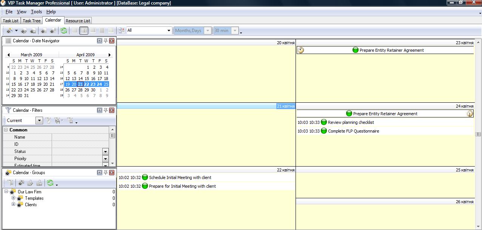Open the Tools menu

click(36, 12)
